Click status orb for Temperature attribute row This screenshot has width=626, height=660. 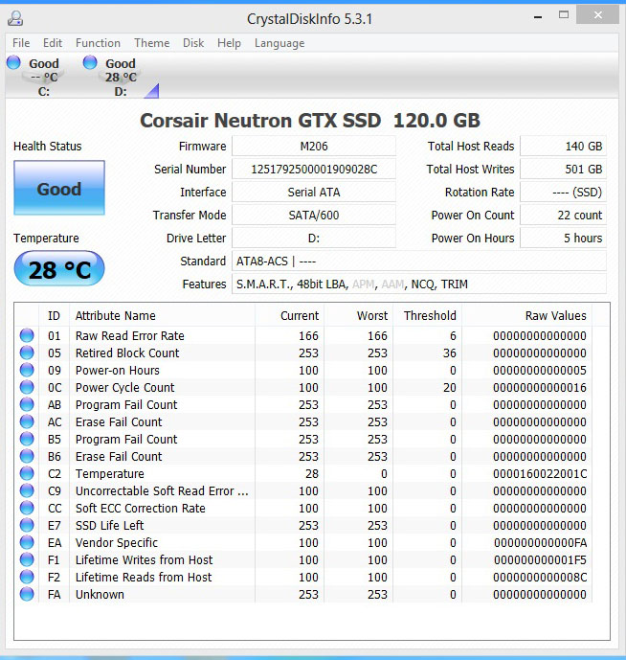coord(27,473)
